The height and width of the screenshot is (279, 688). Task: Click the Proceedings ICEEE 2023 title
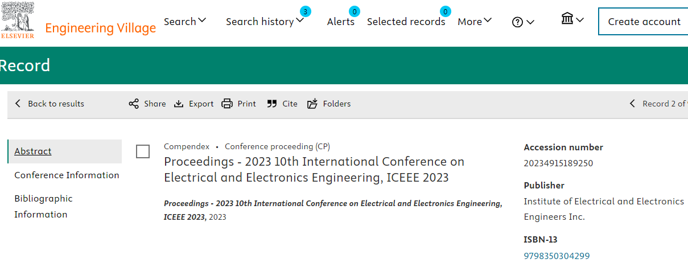314,170
